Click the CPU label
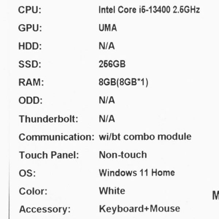 (x=30, y=10)
